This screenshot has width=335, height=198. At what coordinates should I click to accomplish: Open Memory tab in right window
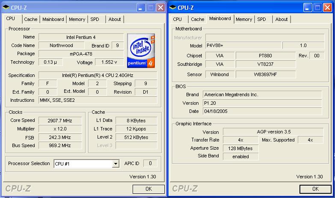pyautogui.click(x=244, y=19)
